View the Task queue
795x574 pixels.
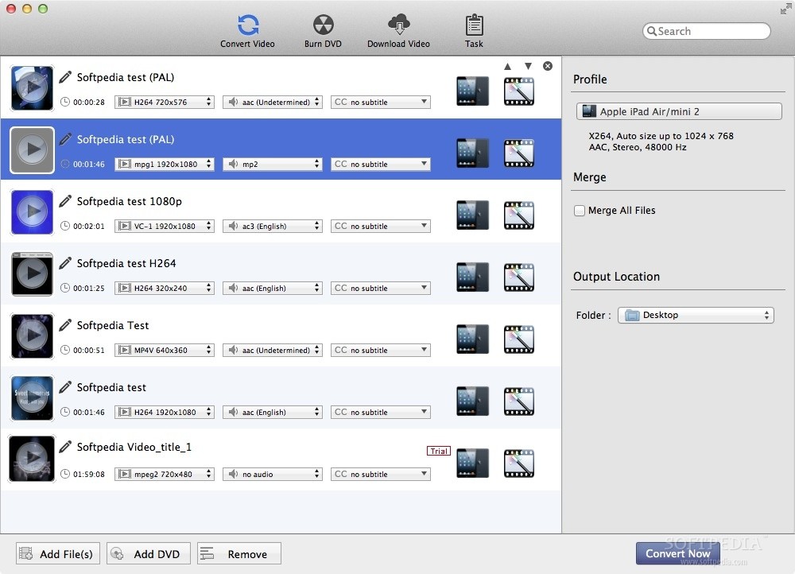(x=474, y=29)
